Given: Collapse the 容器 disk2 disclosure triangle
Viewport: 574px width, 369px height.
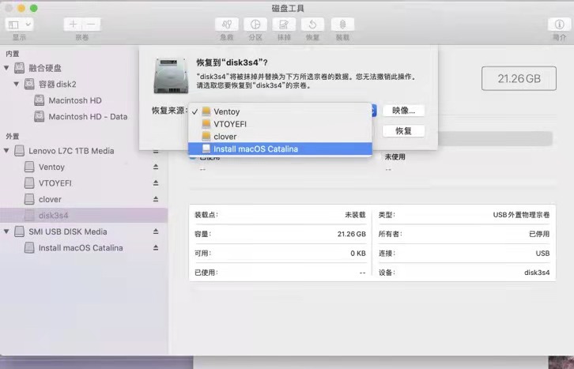Looking at the screenshot, I should coord(16,84).
